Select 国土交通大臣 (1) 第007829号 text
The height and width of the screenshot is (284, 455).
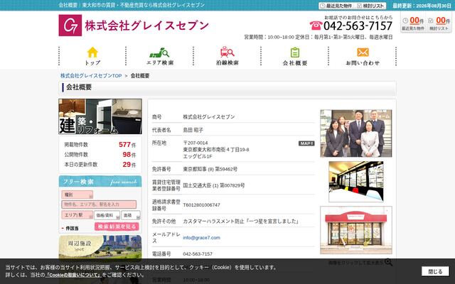point(213,185)
